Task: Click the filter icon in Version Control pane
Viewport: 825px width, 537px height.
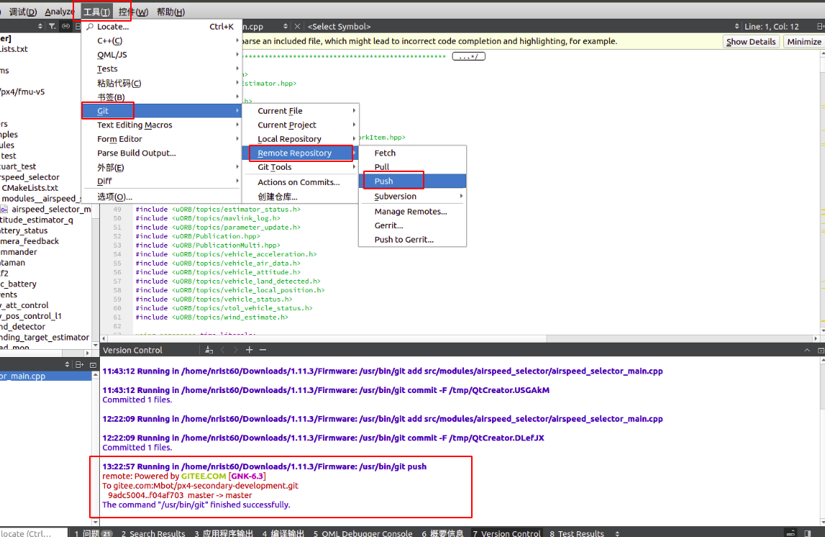Action: click(x=210, y=350)
